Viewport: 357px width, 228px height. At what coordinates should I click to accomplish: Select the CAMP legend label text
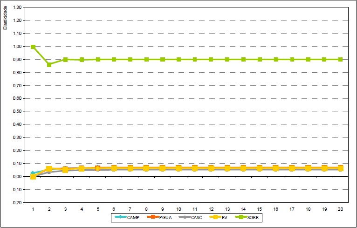coord(134,217)
